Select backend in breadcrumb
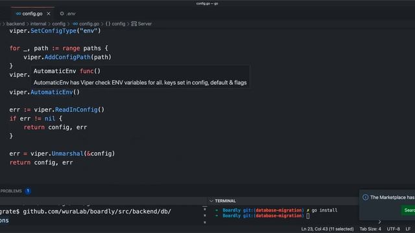 coord(16,24)
